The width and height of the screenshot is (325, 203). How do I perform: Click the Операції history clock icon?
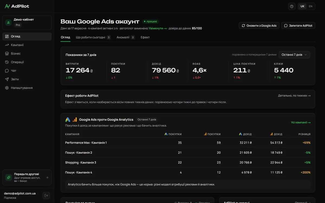pos(7,62)
